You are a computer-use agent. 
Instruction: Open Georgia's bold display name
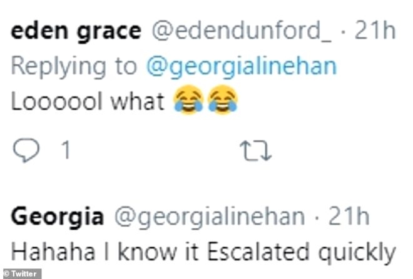tap(58, 217)
